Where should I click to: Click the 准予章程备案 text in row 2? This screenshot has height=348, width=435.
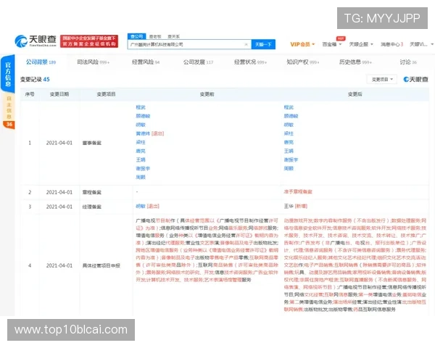coord(298,191)
